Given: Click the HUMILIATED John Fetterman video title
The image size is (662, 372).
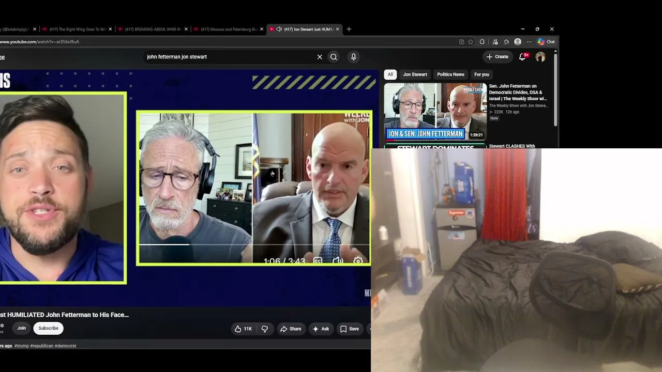Looking at the screenshot, I should [x=65, y=315].
